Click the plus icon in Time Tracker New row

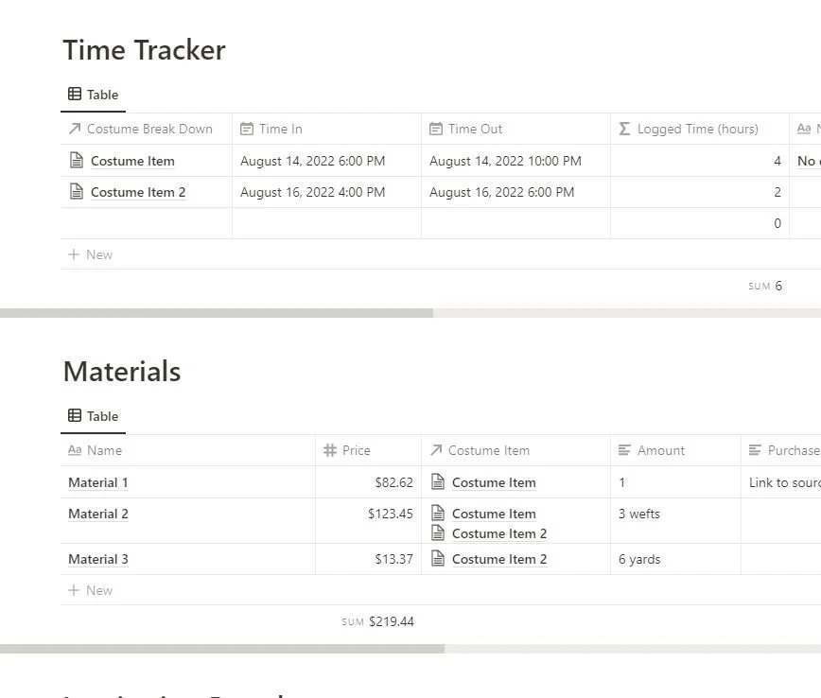click(74, 254)
